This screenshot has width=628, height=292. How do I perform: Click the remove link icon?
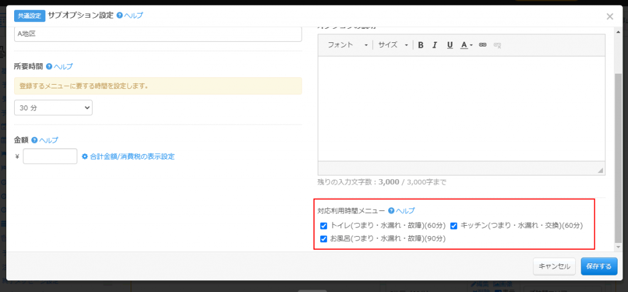point(497,45)
